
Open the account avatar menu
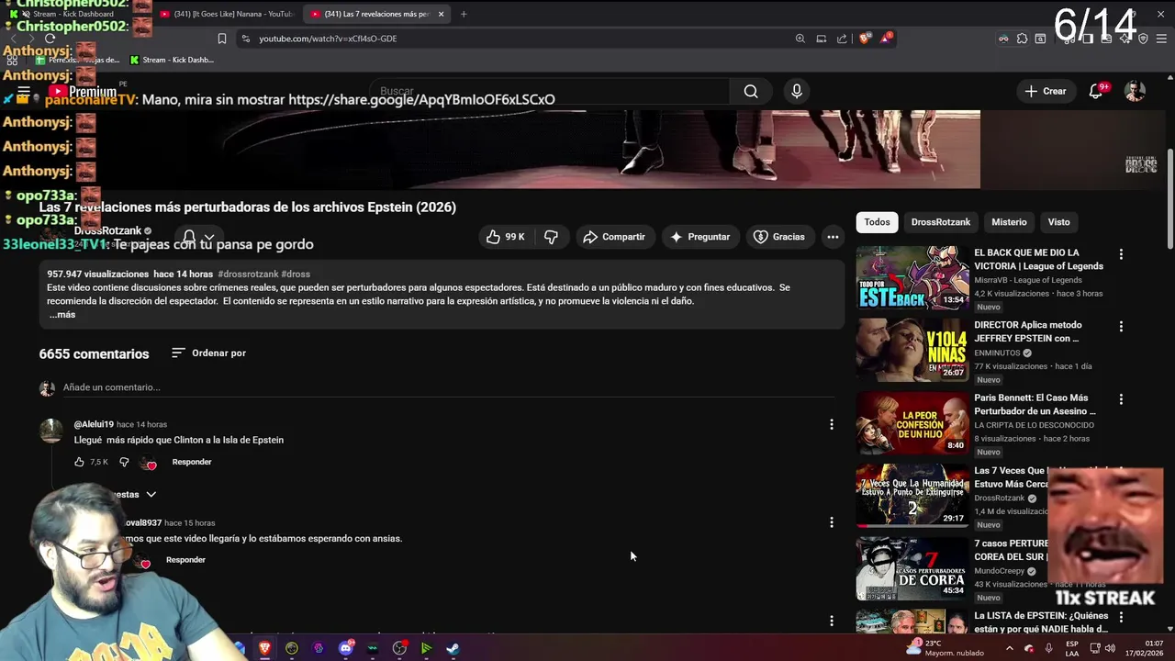click(1136, 91)
